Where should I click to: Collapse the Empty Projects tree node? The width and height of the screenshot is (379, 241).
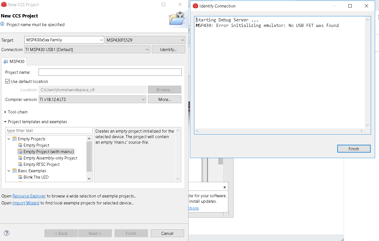click(9, 139)
